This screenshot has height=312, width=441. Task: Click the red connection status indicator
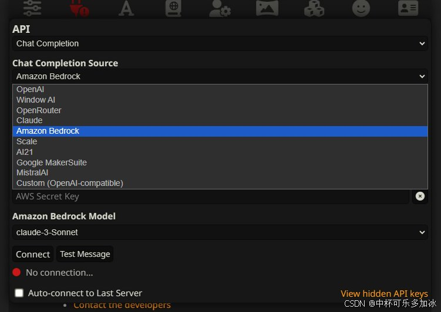(16, 272)
